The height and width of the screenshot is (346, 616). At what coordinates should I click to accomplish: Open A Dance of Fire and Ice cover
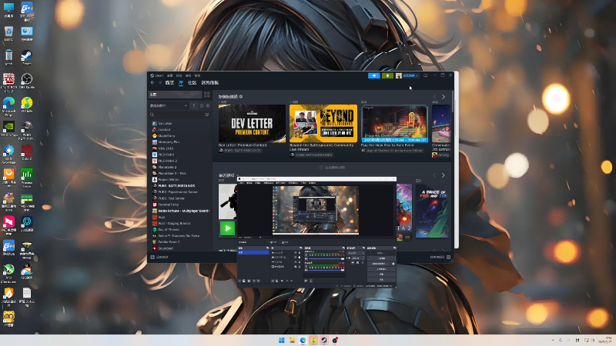tap(433, 211)
